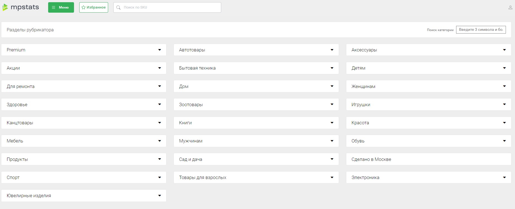This screenshot has height=209, width=515.
Task: Open the green Меню button
Action: click(x=61, y=7)
